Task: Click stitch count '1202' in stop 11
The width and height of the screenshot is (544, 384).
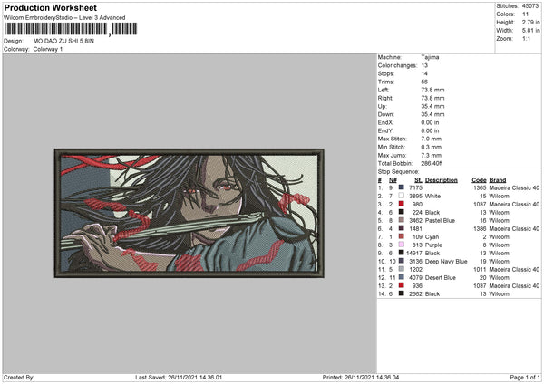Action: click(x=415, y=269)
